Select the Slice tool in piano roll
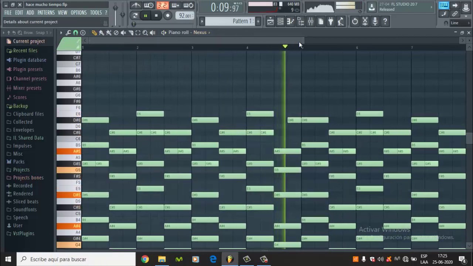The width and height of the screenshot is (473, 266). 131,33
